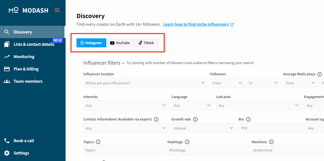Click the Plan & billing card icon
The height and width of the screenshot is (161, 324).
point(7,69)
